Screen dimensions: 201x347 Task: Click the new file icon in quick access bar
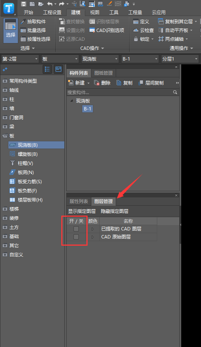point(32,4)
